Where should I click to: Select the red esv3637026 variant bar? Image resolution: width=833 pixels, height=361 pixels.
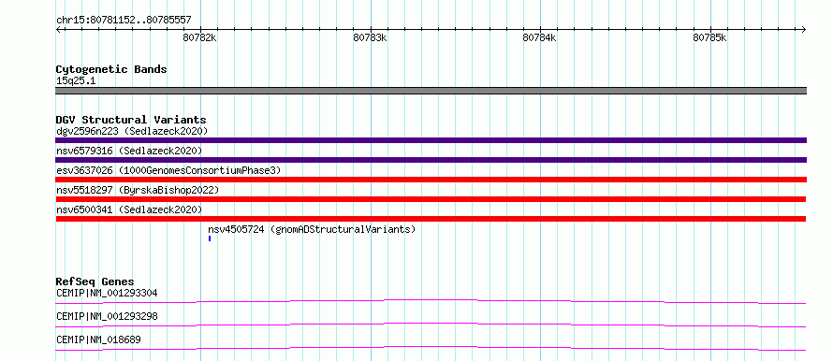click(x=431, y=180)
